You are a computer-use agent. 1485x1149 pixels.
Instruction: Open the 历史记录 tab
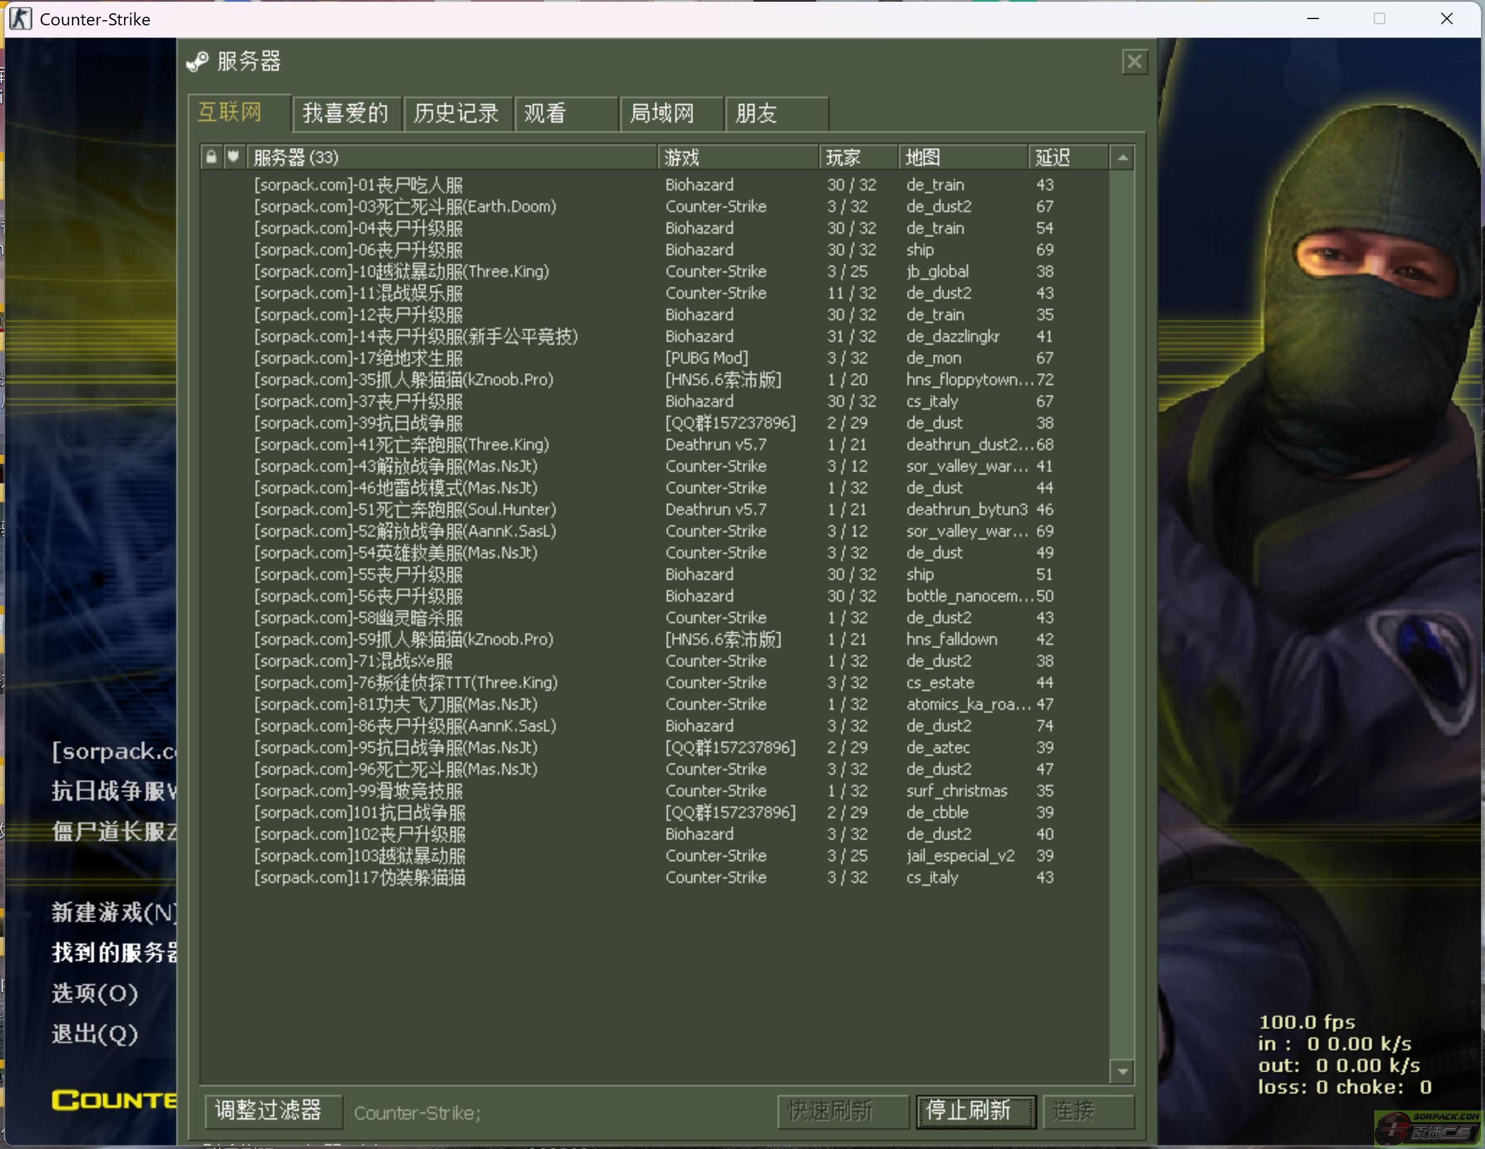tap(457, 113)
